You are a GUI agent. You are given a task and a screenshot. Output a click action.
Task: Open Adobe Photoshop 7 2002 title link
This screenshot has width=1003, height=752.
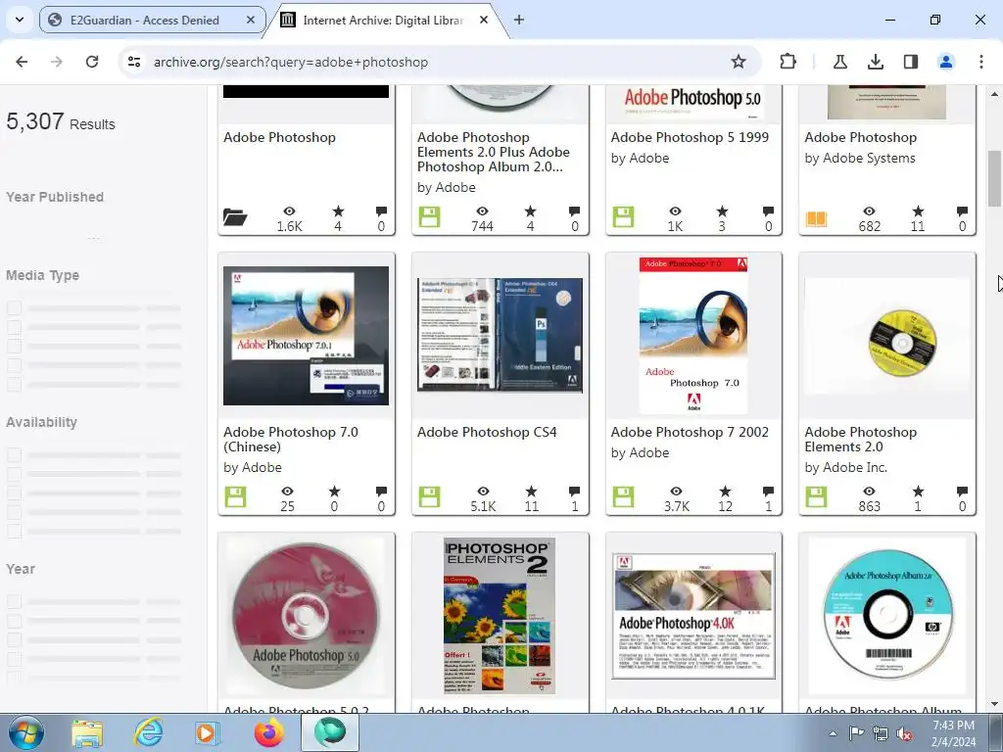[690, 432]
